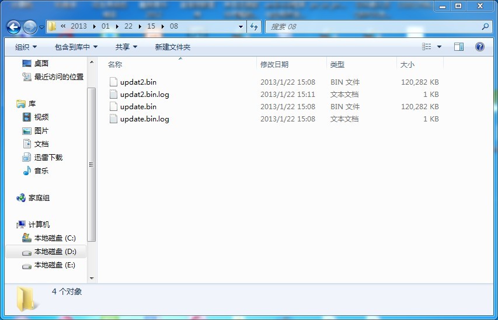Select 家庭组 in sidebar
The image size is (498, 320).
(x=39, y=198)
